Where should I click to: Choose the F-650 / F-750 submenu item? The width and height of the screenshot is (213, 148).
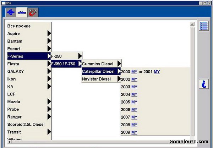tap(66, 64)
